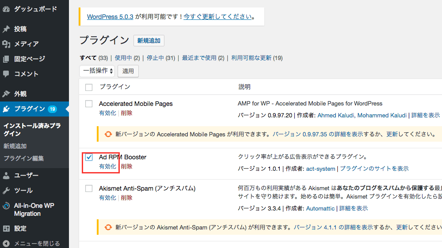
Task: Click the pages icon beside 固定ページ
Action: (6, 59)
